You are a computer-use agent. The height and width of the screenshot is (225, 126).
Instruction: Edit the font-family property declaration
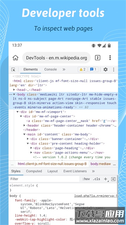coord(60,206)
